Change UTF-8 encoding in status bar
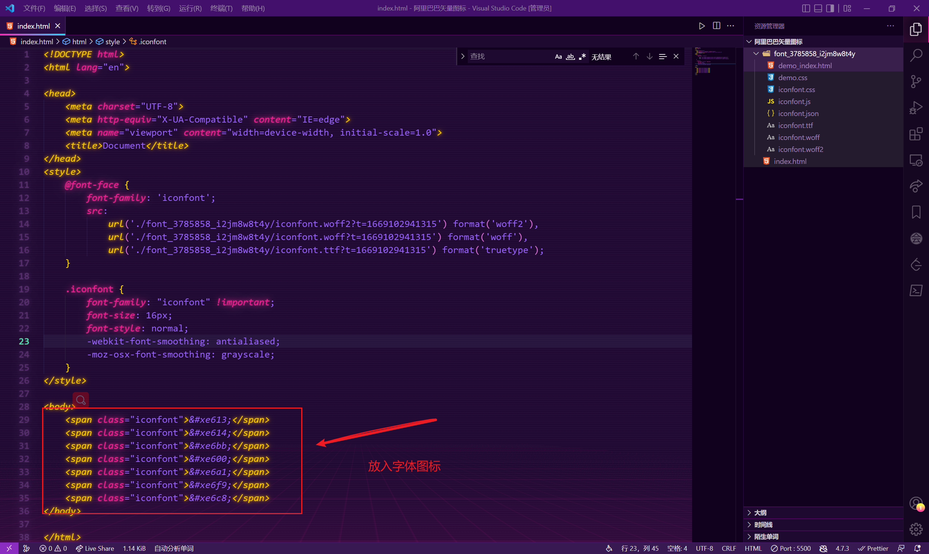Screen dimensions: 929x554 pos(704,548)
